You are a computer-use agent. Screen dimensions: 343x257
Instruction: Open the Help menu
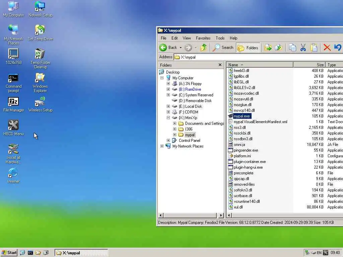pos(233,38)
